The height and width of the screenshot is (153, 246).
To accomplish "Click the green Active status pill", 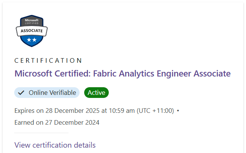I will click(96, 93).
